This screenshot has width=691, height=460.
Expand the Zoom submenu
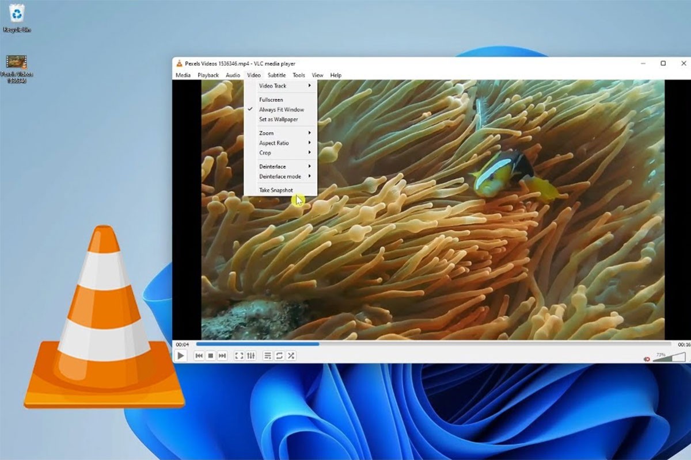[x=280, y=133]
